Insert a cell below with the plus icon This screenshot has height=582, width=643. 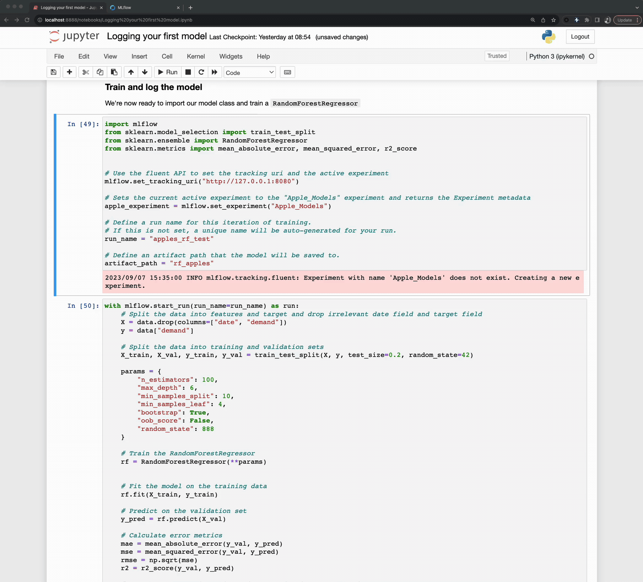point(69,72)
